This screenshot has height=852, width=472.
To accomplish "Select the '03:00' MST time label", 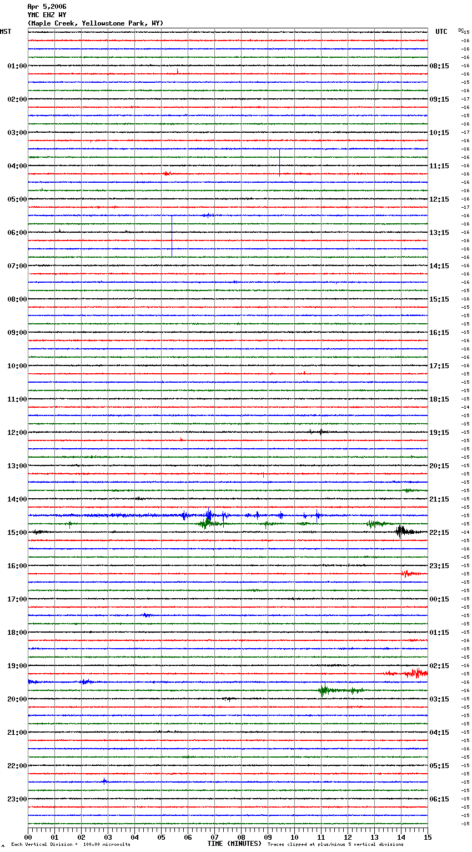I will [x=17, y=133].
